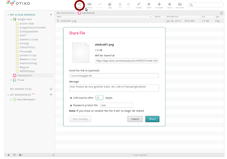Screen dimensions: 227x159
Task: Toggle the Link expires after checkbox
Action: click(71, 98)
